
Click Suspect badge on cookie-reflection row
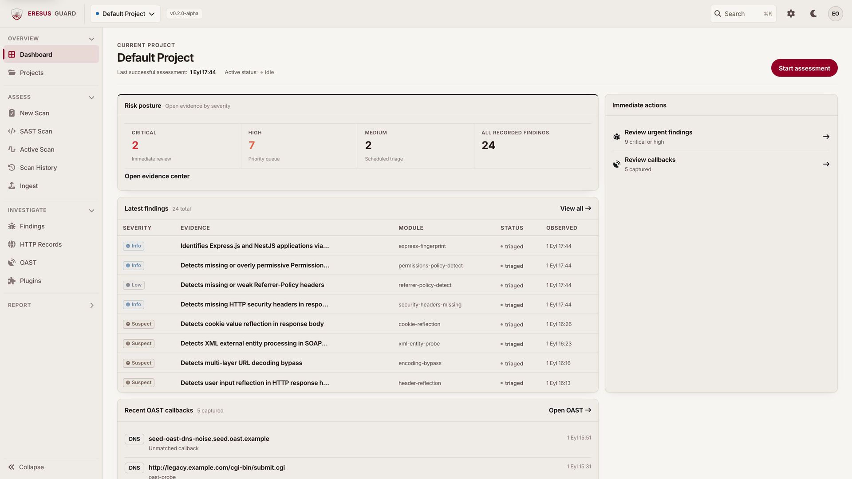point(138,324)
